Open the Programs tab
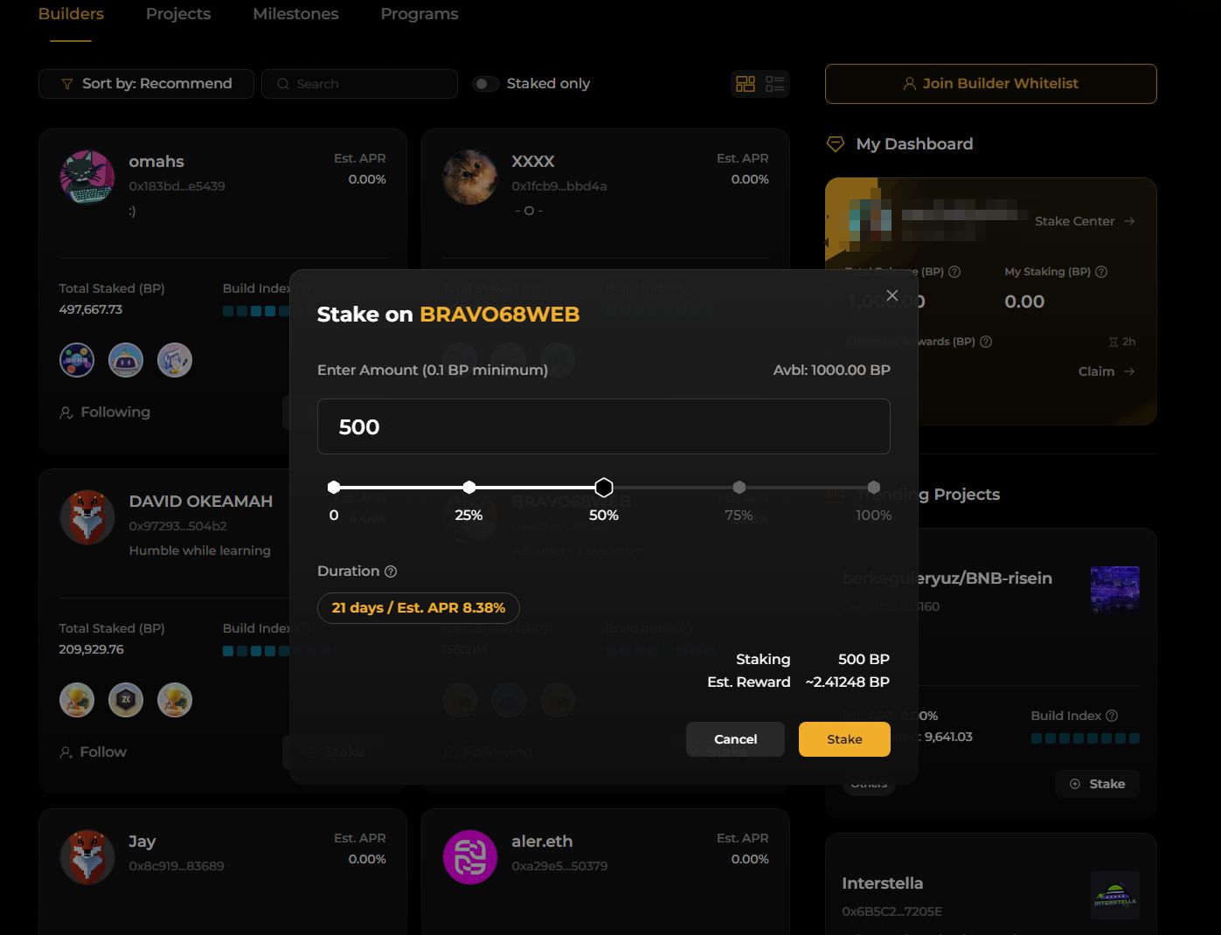 [x=420, y=14]
